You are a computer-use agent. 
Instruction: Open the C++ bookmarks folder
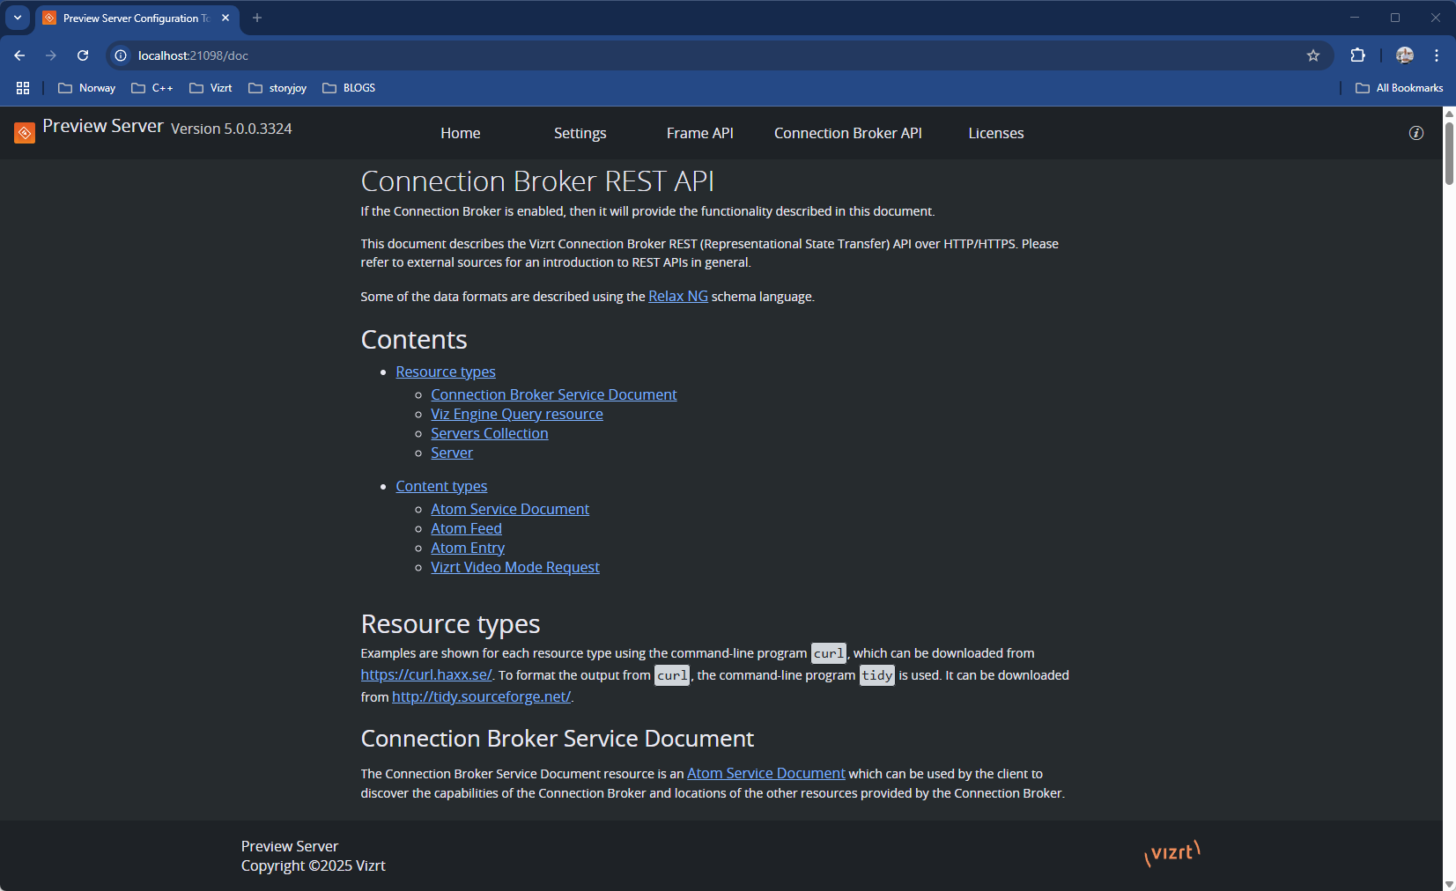tap(152, 88)
